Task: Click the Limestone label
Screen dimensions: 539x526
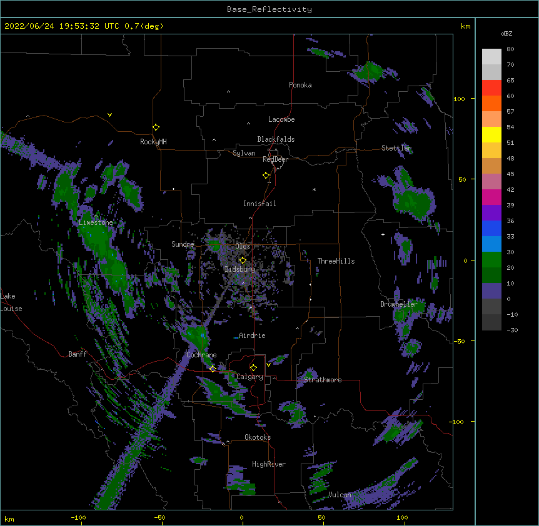Action: [96, 222]
